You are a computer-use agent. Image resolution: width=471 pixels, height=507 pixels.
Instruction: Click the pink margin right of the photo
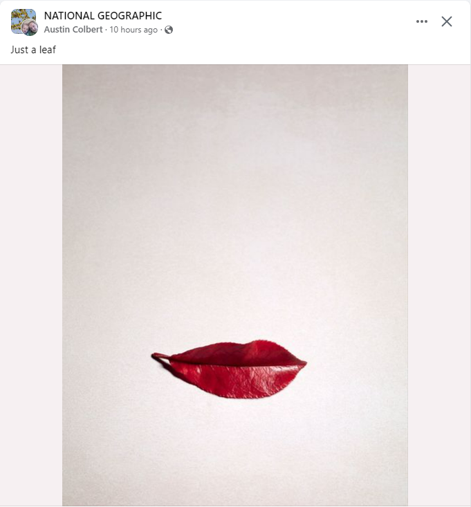point(439,277)
